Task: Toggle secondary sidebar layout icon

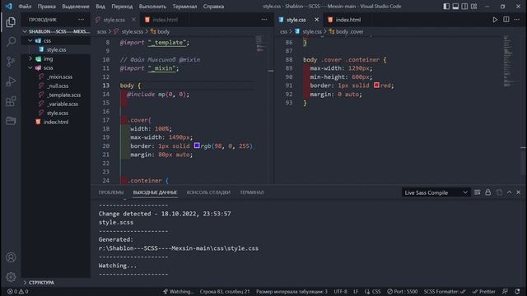Action: click(x=464, y=7)
